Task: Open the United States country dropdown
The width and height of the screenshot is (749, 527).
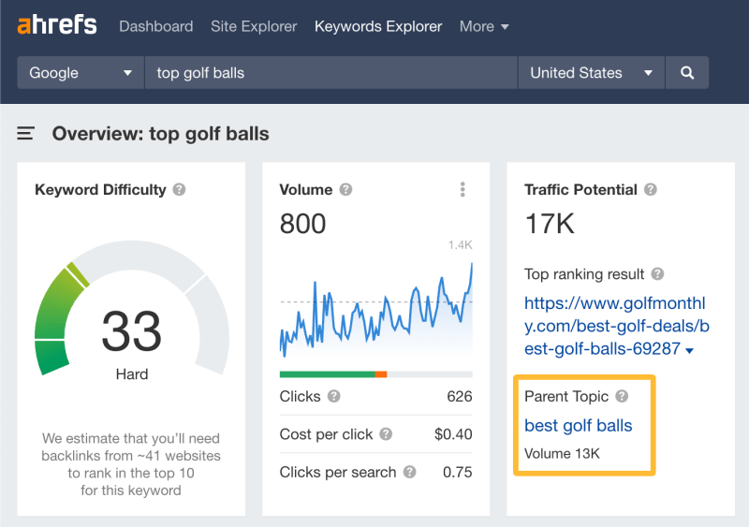Action: [591, 73]
